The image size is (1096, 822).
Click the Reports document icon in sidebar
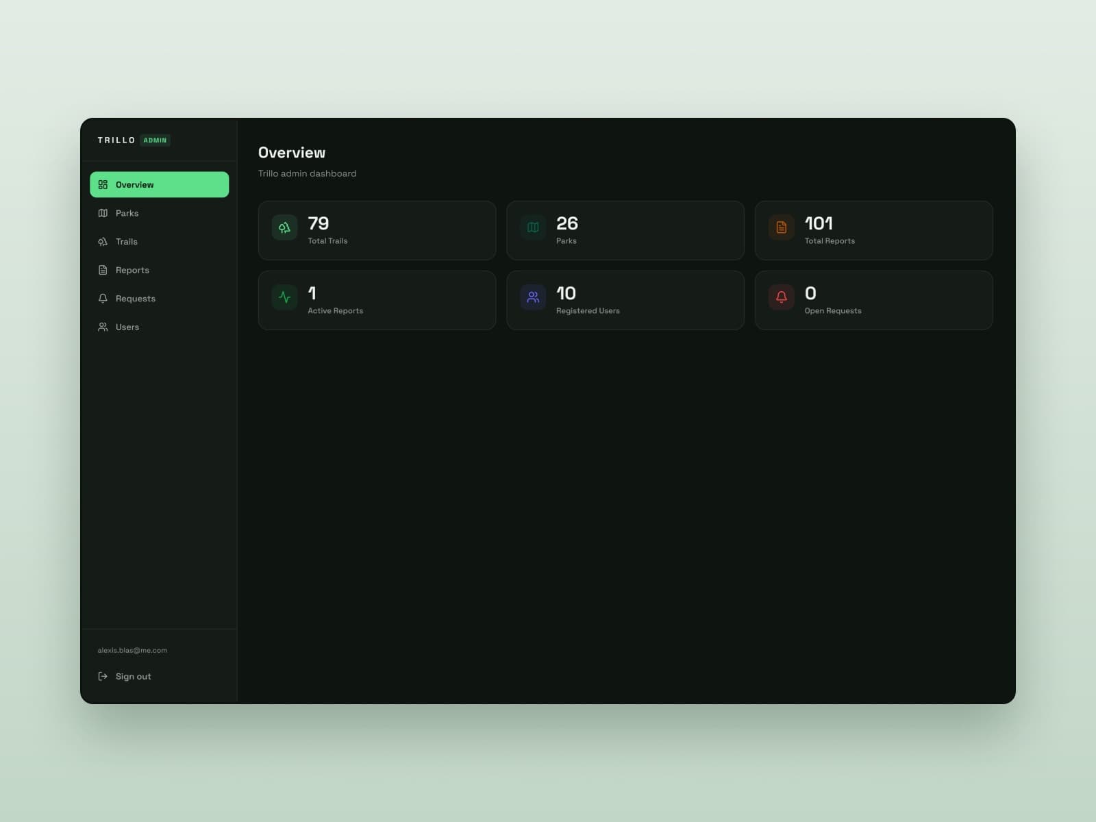tap(103, 270)
